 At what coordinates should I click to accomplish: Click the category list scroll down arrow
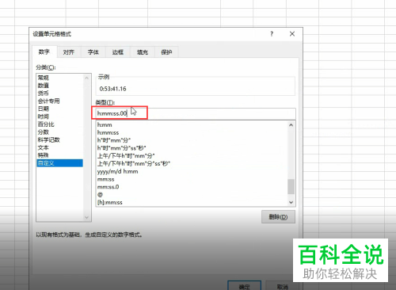(x=86, y=217)
